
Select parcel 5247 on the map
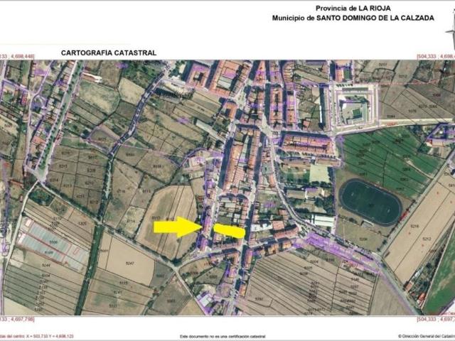(129, 263)
